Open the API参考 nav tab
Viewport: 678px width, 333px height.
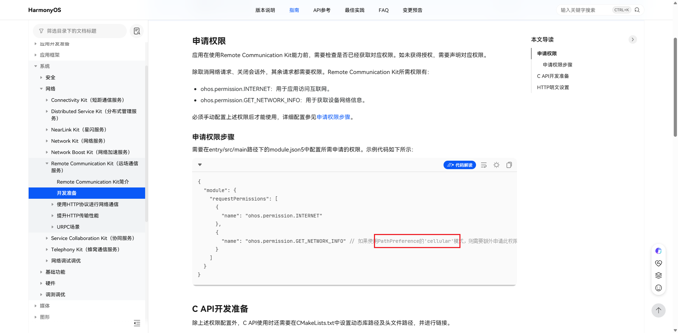point(322,10)
